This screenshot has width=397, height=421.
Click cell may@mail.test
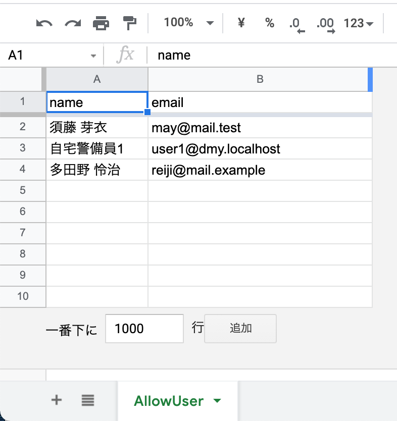(260, 127)
